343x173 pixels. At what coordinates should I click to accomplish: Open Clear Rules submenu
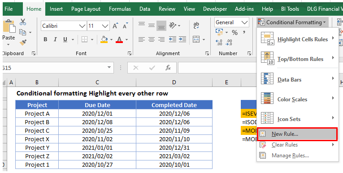click(297, 145)
